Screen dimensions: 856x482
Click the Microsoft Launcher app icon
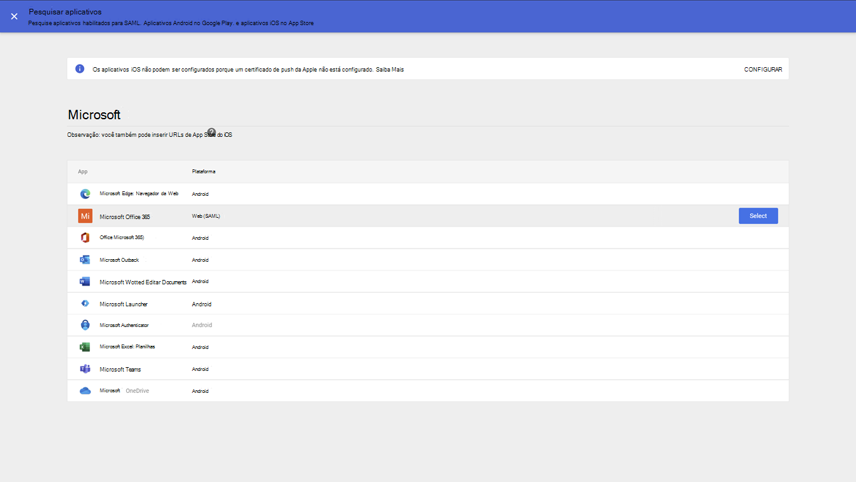pos(85,304)
